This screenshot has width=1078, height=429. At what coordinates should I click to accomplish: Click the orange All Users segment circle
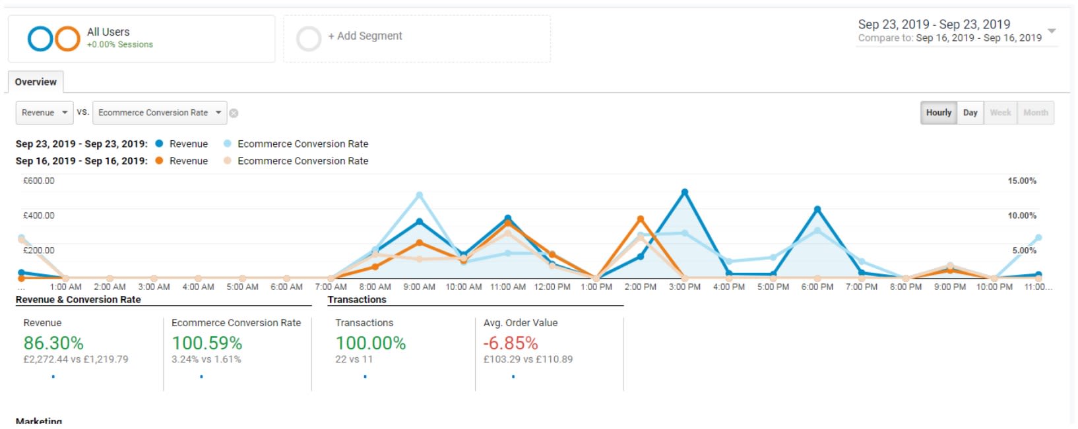point(67,39)
